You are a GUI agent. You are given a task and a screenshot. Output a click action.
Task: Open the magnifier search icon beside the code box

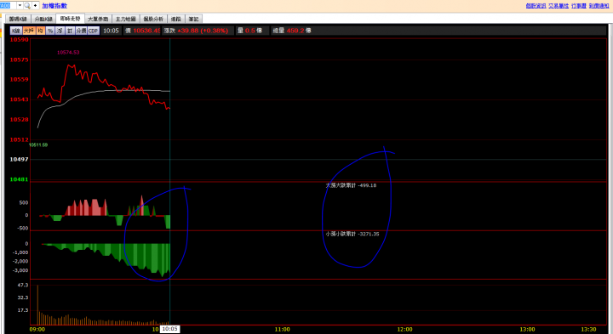pyautogui.click(x=27, y=5)
